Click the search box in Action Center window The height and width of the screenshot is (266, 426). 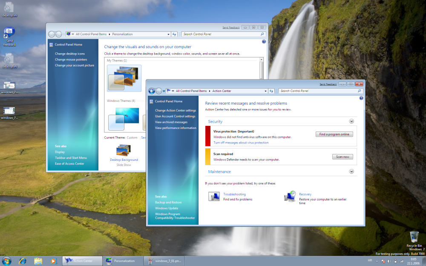point(321,91)
